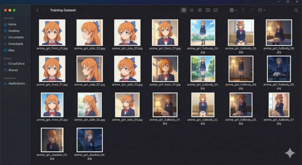Viewport: 302px width, 165px height.
Task: Go back with the left arrow
Action: (37, 10)
